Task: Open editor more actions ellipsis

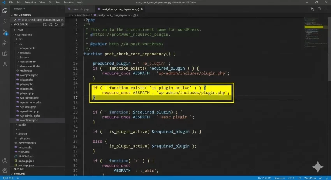Action: coord(326,9)
